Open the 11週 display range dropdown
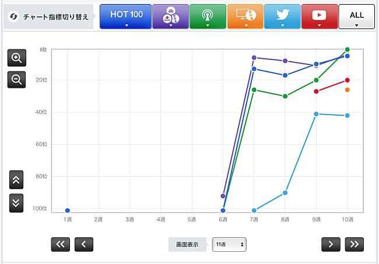This screenshot has width=379, height=264. click(229, 245)
